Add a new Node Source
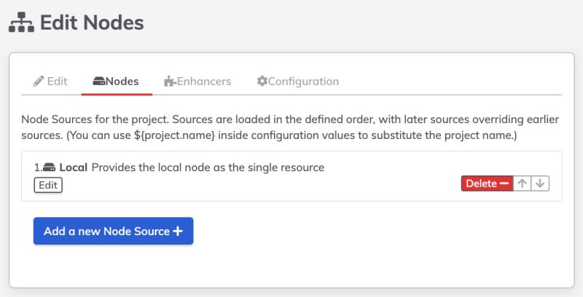583x297 pixels. [113, 231]
